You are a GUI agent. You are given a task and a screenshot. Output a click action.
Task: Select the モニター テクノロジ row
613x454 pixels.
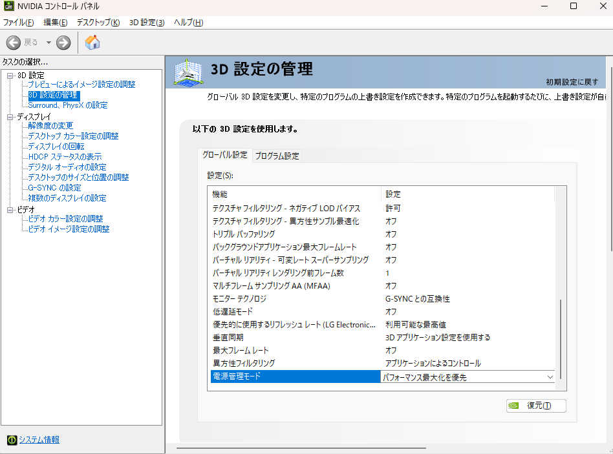click(382, 299)
